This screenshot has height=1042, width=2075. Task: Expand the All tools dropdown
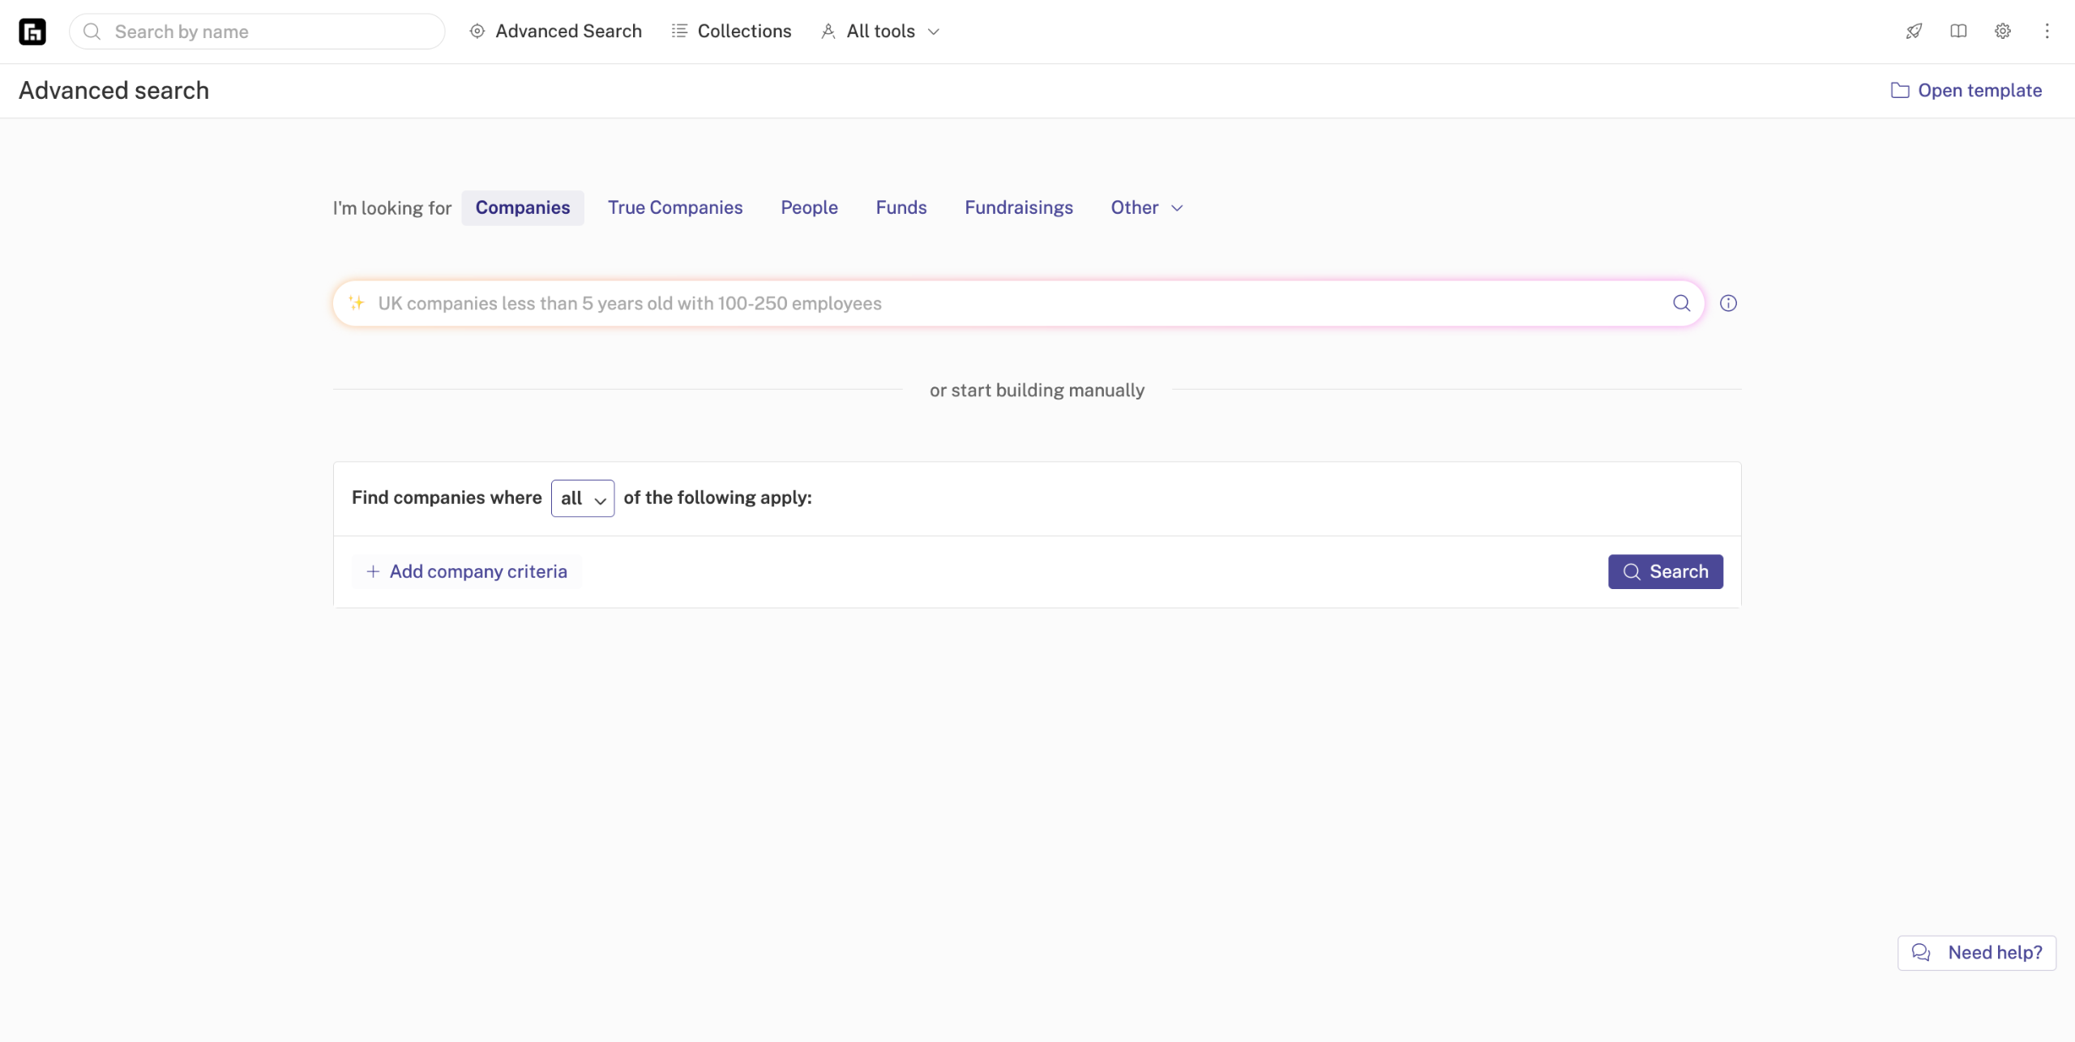880,32
